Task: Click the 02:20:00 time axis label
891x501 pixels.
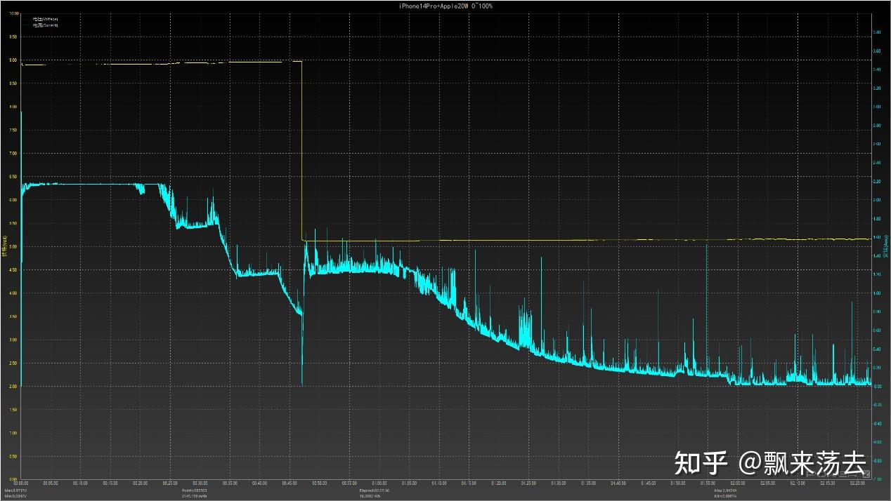Action: [x=857, y=483]
